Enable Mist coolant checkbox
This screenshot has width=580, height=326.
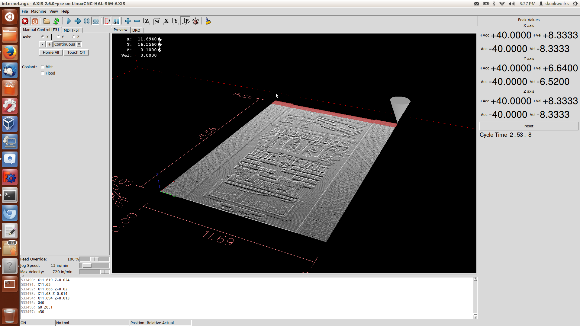pyautogui.click(x=43, y=67)
